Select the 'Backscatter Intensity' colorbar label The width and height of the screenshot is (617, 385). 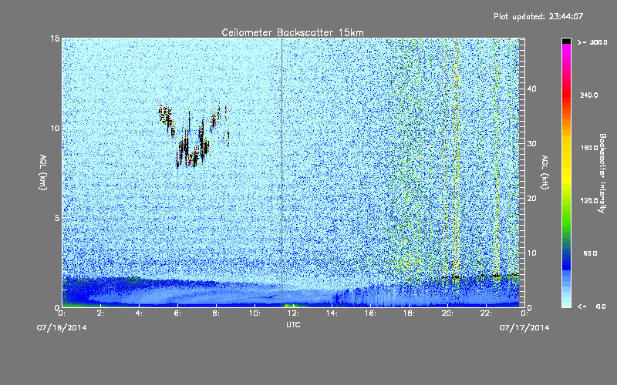[x=602, y=173]
